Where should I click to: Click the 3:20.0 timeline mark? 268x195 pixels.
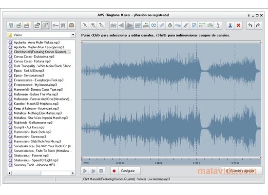tap(235, 163)
